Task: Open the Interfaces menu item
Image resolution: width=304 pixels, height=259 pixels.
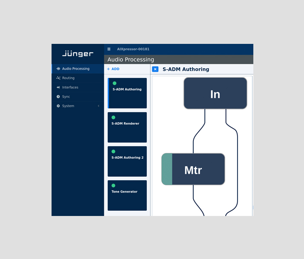Action: pyautogui.click(x=70, y=87)
